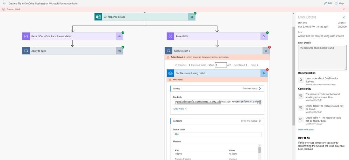
Task: Click the green badge on right Parse JSON
Action: point(267,33)
